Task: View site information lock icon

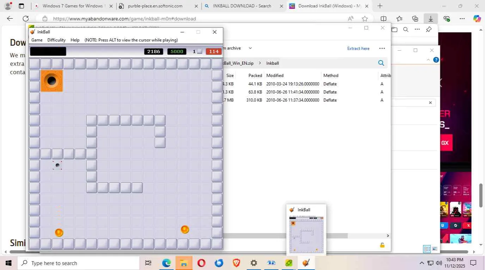Action: point(45,19)
